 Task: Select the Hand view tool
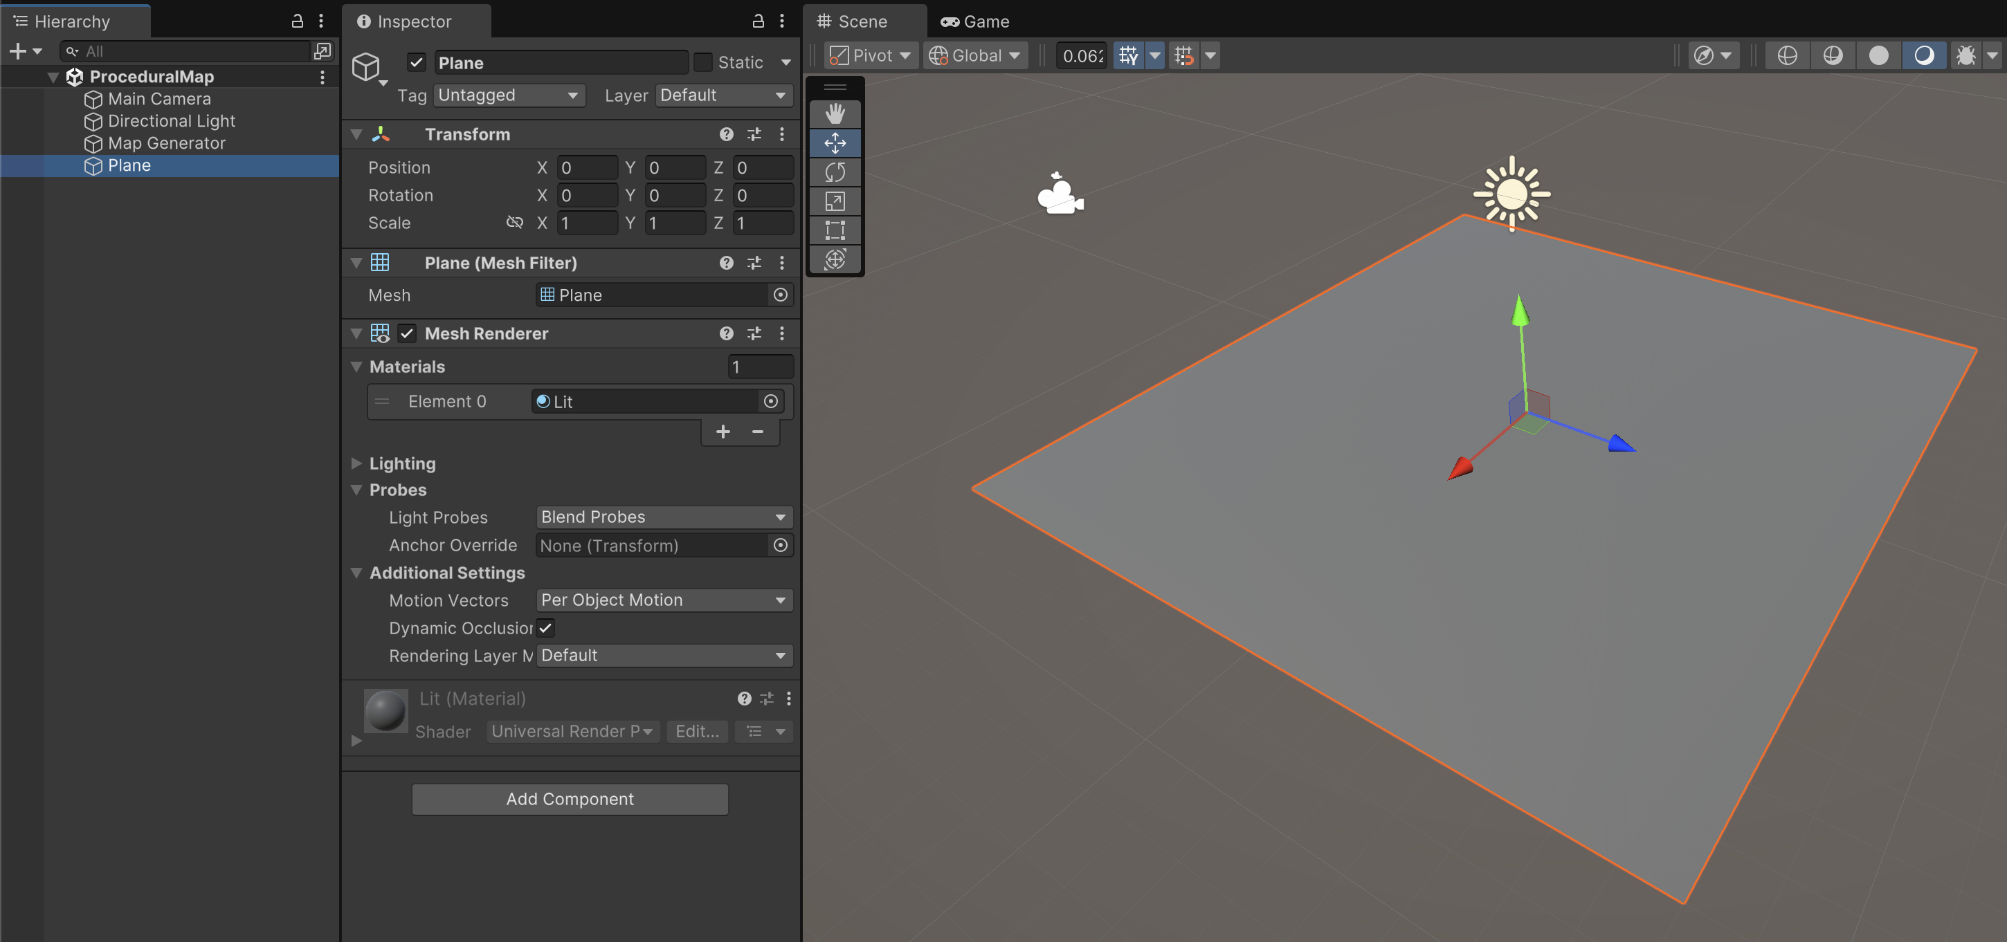835,113
